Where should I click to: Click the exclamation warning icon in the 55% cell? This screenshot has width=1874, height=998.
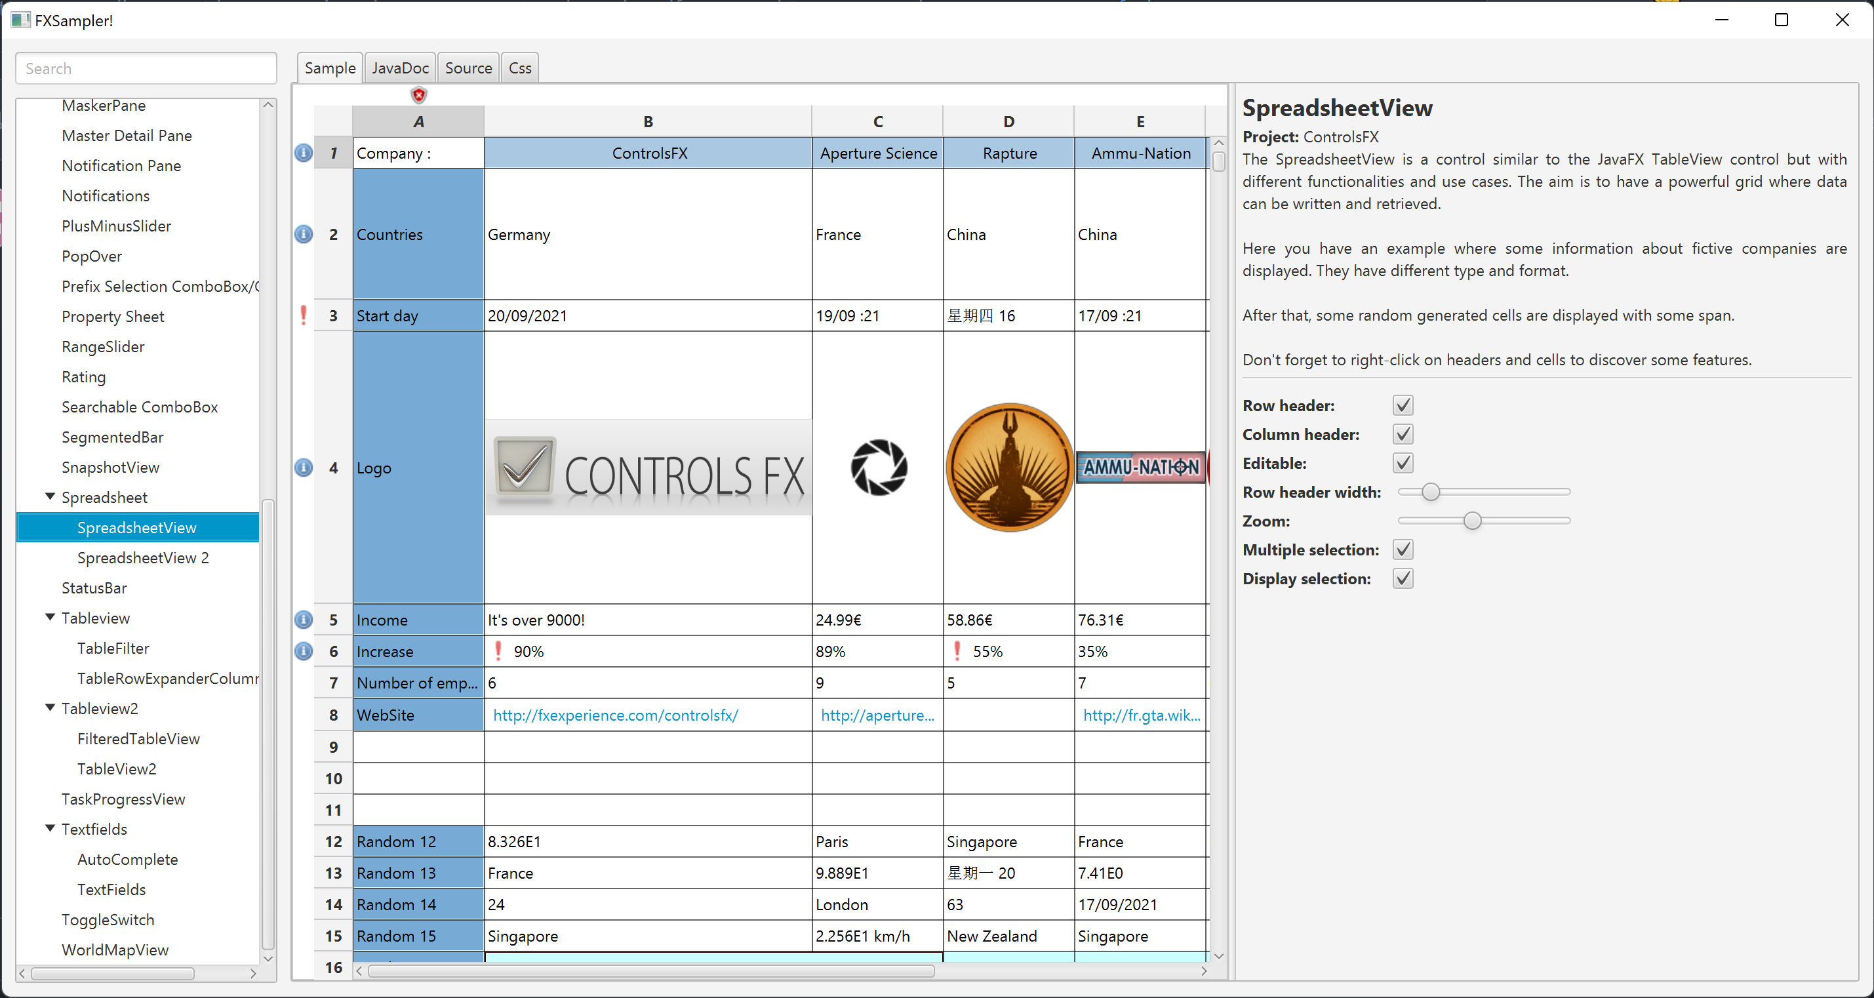(x=957, y=650)
